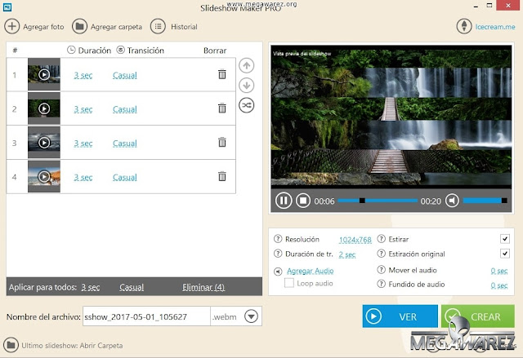This screenshot has height=358, width=523.
Task: Click the Transición column header icon
Action: pos(120,50)
